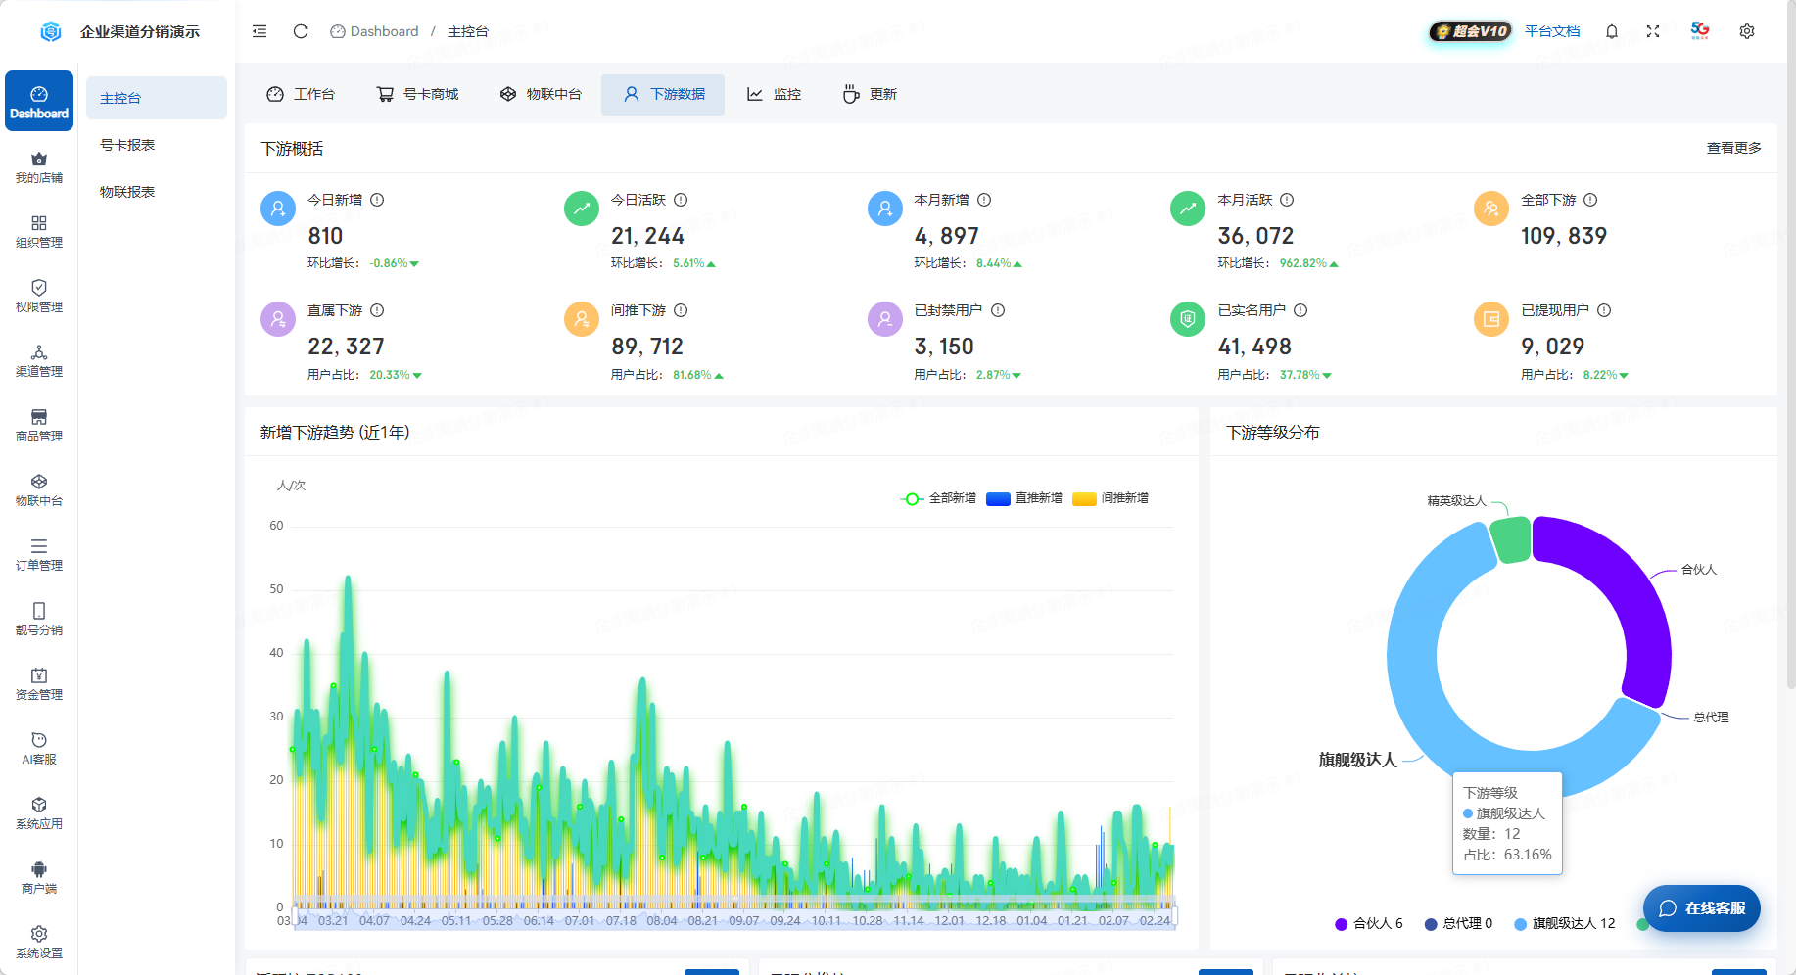Open AI客服 sidebar item
The height and width of the screenshot is (975, 1796).
[x=39, y=749]
